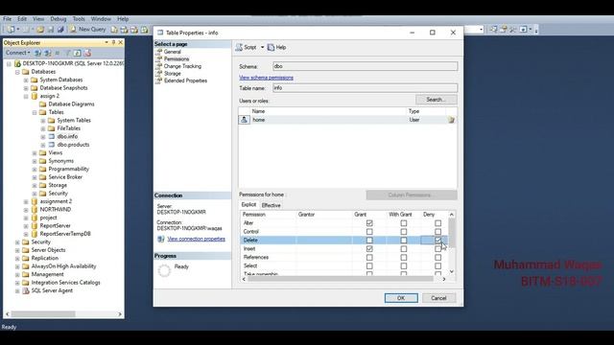Click the Save floppy icon in the main toolbar

tap(51, 30)
